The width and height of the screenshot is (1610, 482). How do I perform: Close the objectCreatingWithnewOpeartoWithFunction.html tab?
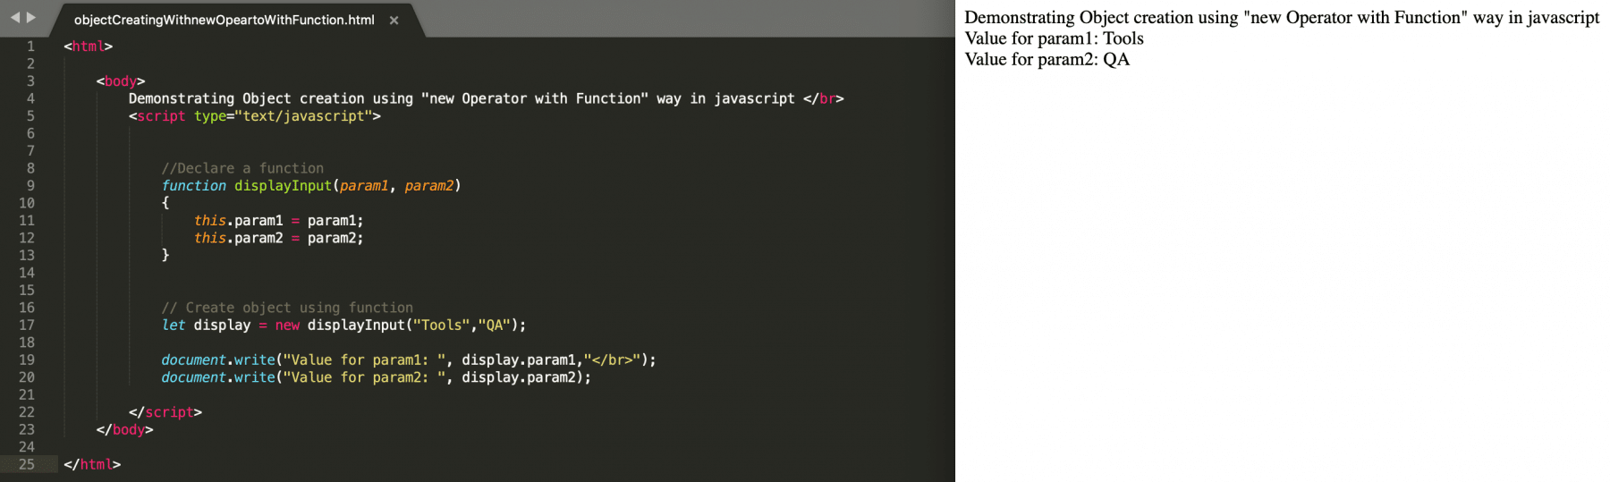pyautogui.click(x=394, y=20)
